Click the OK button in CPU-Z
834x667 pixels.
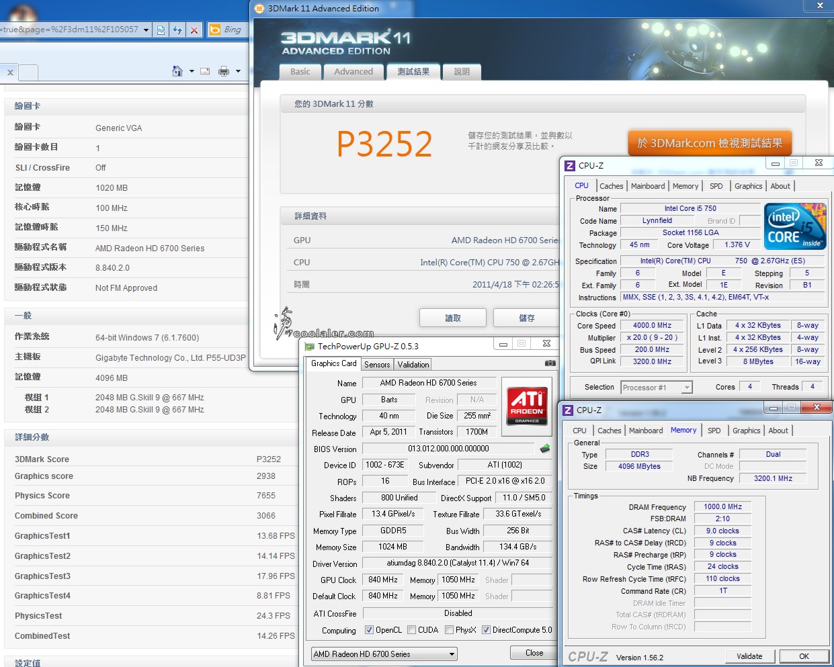804,656
